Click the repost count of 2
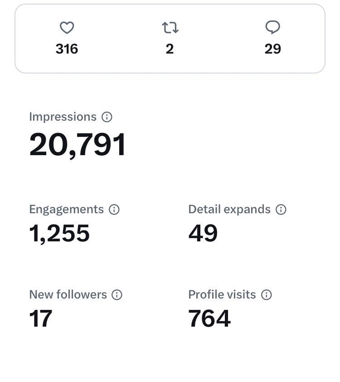 pos(170,49)
